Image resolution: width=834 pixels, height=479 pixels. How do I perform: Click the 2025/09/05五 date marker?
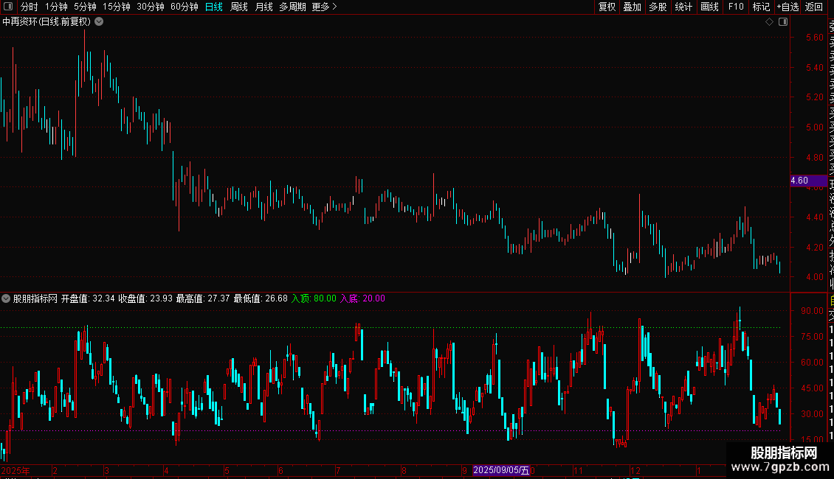point(501,470)
